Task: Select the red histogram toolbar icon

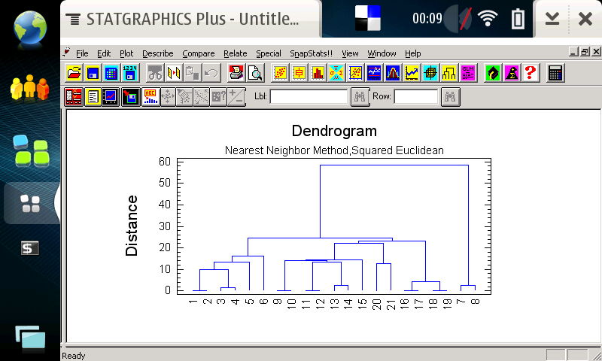Action: (x=318, y=73)
